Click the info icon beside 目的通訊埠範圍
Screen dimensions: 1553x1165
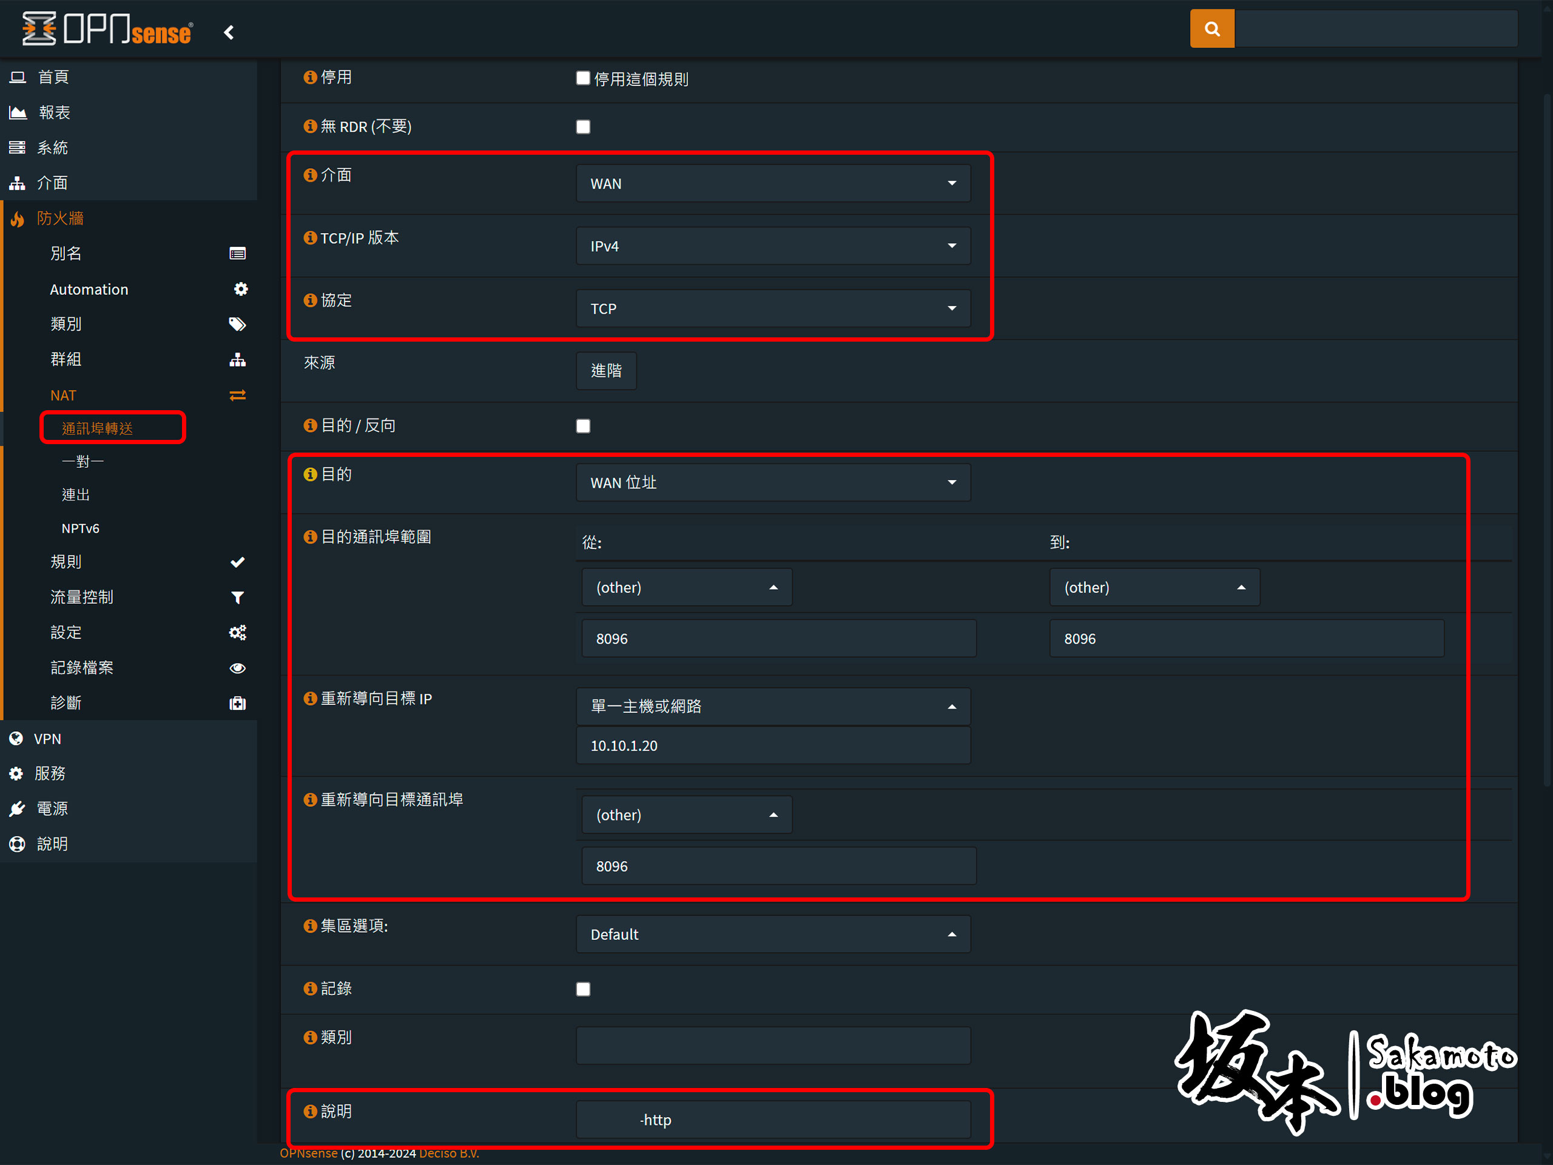(x=311, y=537)
